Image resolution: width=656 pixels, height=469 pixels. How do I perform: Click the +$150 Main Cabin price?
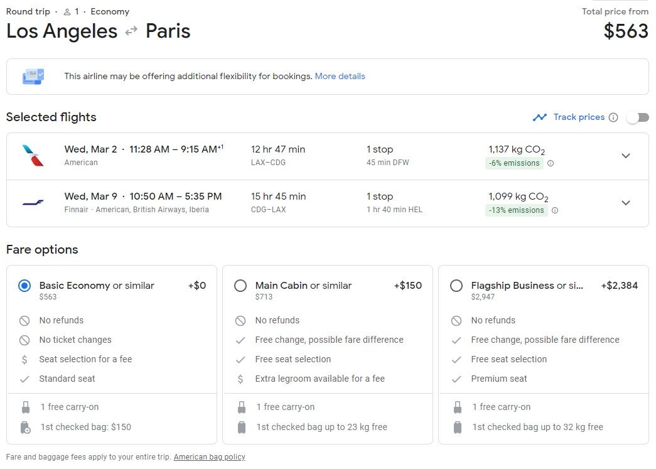tap(408, 285)
